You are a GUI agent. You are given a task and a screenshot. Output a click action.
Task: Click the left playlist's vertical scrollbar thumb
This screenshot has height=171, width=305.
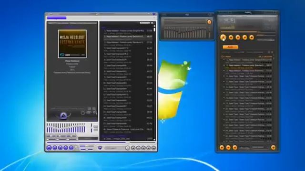pyautogui.click(x=154, y=29)
